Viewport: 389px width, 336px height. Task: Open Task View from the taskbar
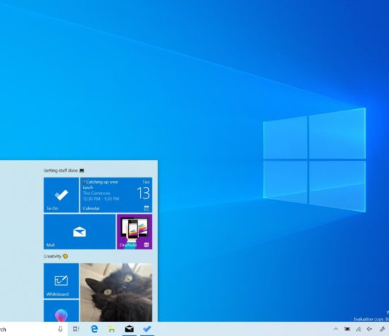coord(76,329)
